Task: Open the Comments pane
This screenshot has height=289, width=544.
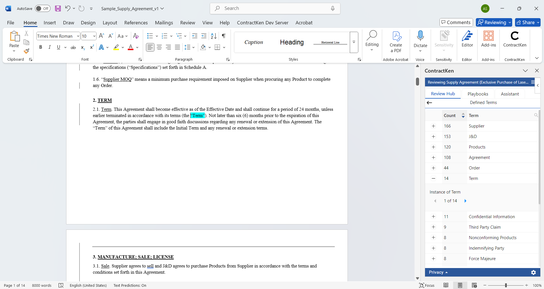Action: [456, 22]
